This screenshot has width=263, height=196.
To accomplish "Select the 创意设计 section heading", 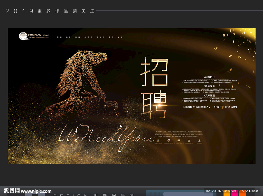I will click(x=209, y=77).
